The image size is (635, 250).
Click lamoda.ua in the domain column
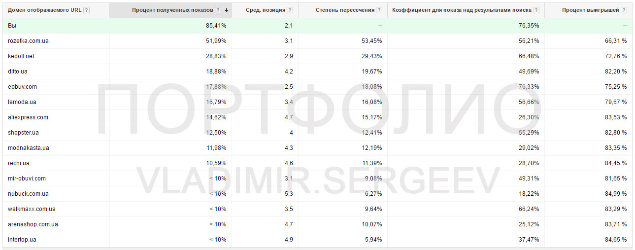pyautogui.click(x=22, y=102)
